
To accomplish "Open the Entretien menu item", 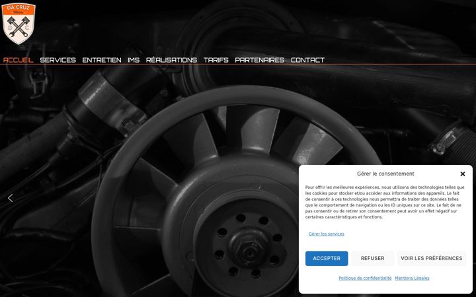I will tap(102, 60).
